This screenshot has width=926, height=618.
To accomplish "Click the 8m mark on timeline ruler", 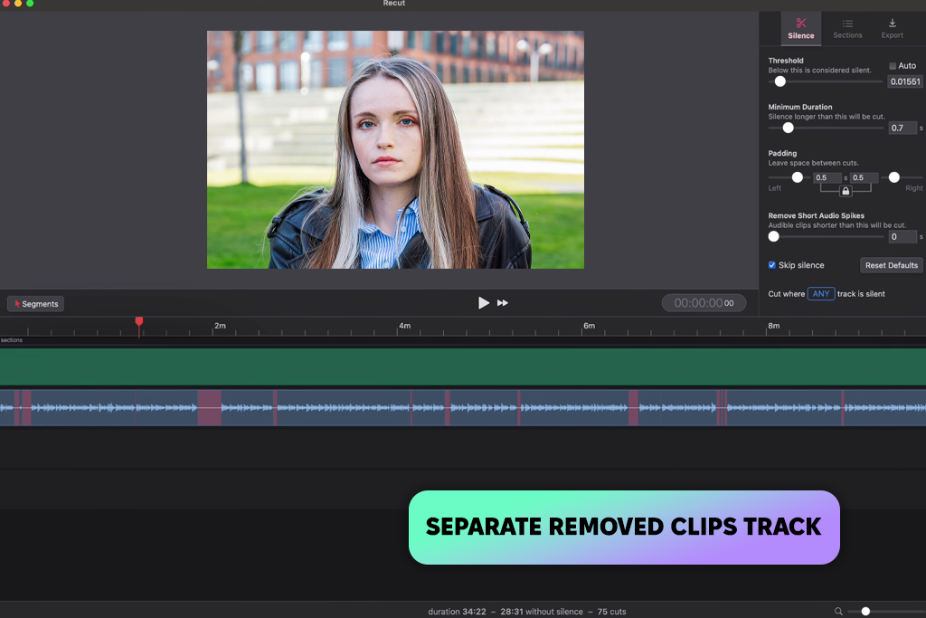I will tap(774, 326).
